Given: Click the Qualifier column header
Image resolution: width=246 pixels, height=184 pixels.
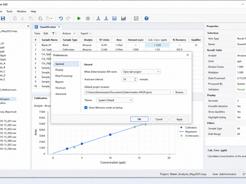Looking at the screenshot, I should (x=196, y=40).
